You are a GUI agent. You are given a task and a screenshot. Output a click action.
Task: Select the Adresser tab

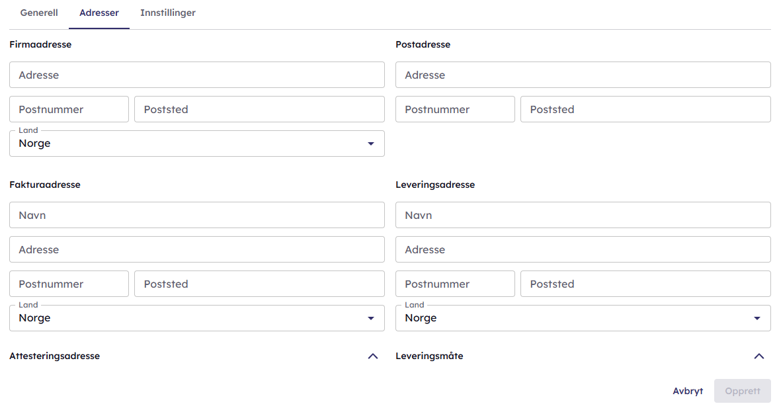tap(99, 13)
